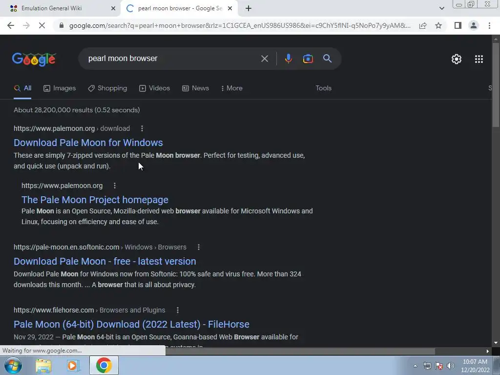Image resolution: width=500 pixels, height=375 pixels.
Task: Click the address bar URL
Action: tap(240, 25)
